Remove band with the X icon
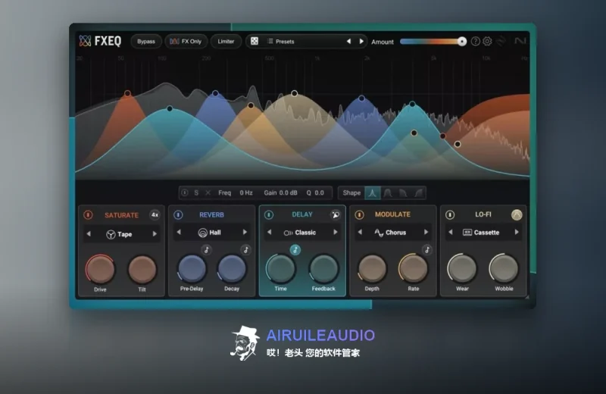 (x=208, y=192)
